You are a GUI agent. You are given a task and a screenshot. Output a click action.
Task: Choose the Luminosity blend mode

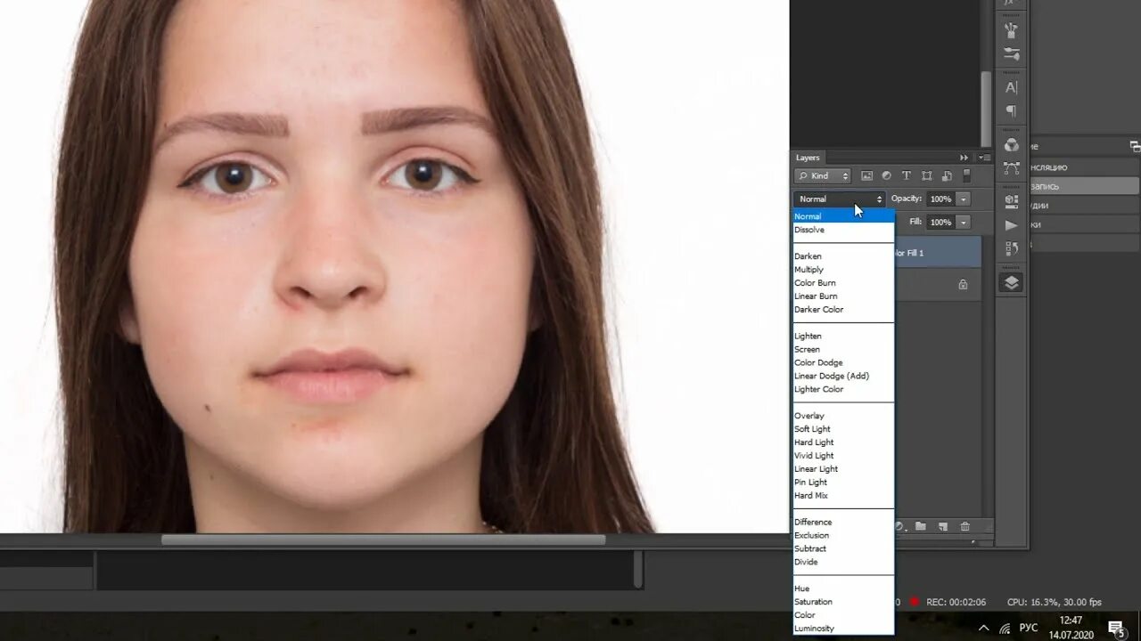point(843,629)
